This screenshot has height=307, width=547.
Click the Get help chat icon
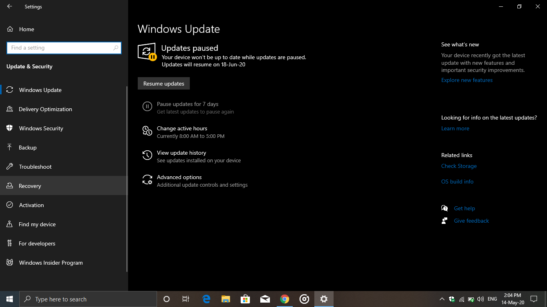pyautogui.click(x=444, y=208)
